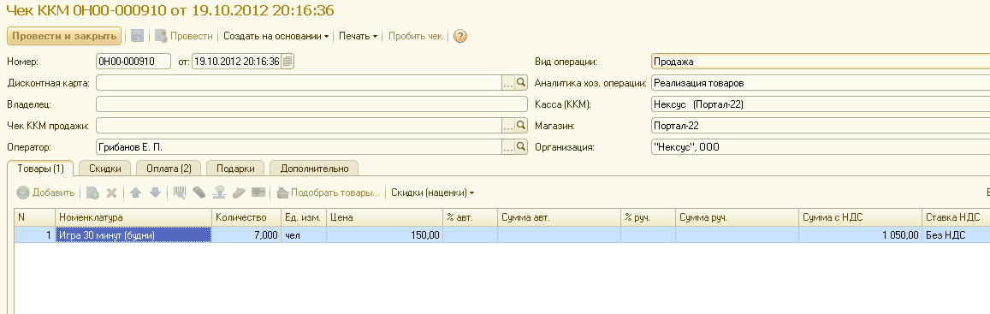Search Дисконтная карта with magnifier icon
This screenshot has height=314, width=990.
point(521,83)
